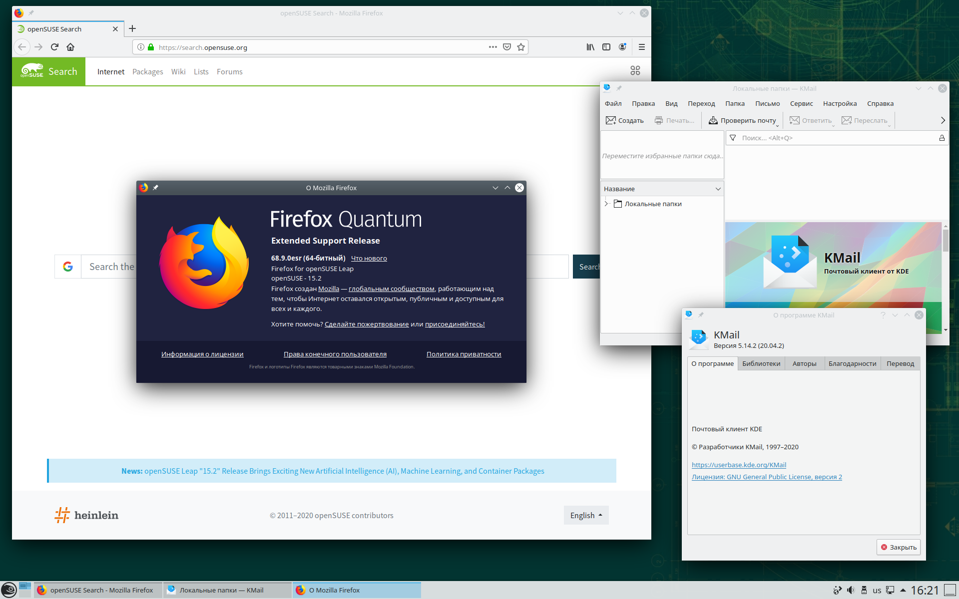Open the openSUSE application launcher in taskbar
This screenshot has height=599, width=959.
(x=9, y=590)
